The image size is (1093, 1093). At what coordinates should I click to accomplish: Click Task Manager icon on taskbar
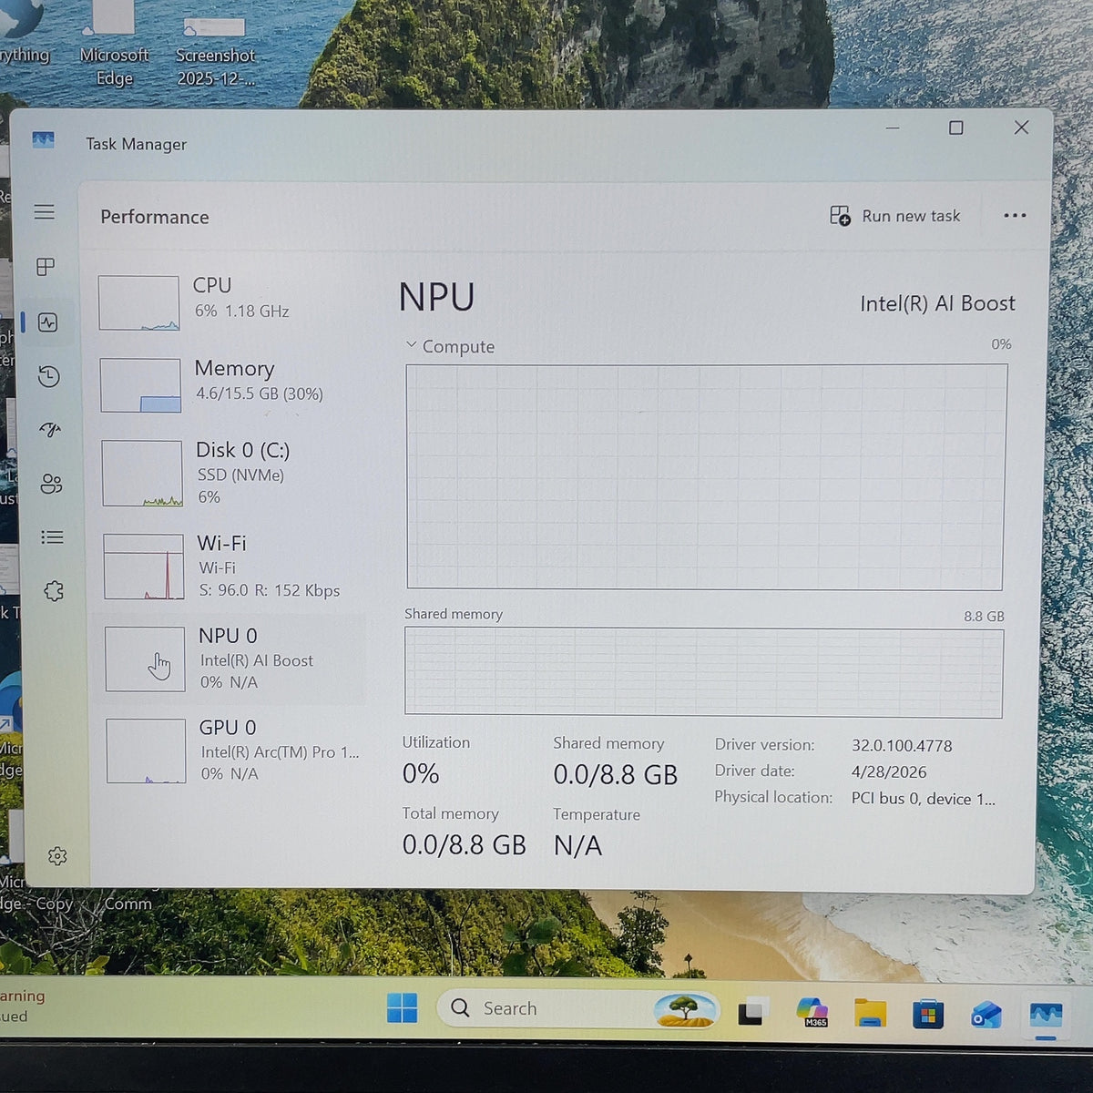pyautogui.click(x=1046, y=1015)
